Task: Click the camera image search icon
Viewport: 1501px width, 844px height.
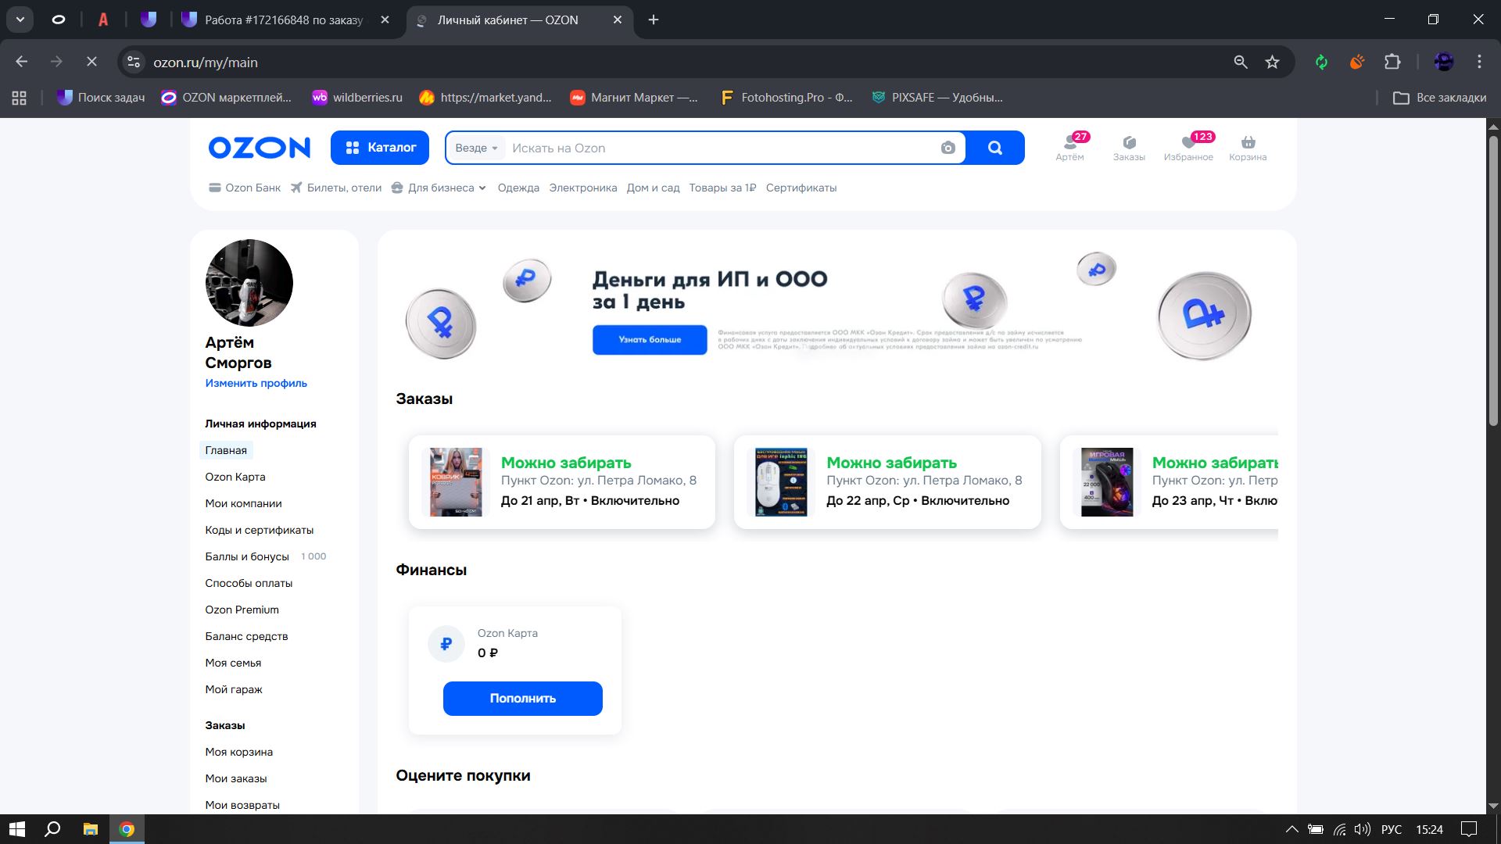Action: click(948, 148)
